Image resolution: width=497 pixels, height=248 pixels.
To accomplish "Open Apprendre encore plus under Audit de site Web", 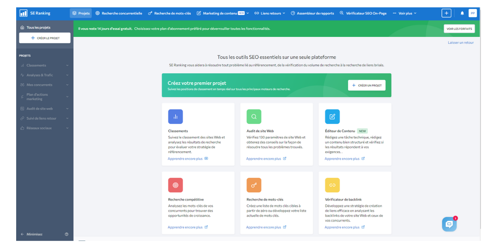I will point(266,159).
